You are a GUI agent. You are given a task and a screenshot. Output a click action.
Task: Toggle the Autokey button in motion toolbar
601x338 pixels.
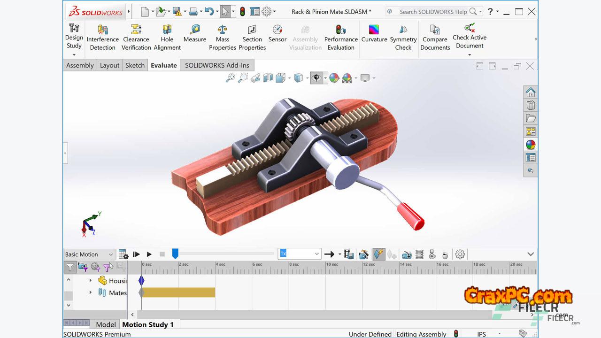click(378, 254)
